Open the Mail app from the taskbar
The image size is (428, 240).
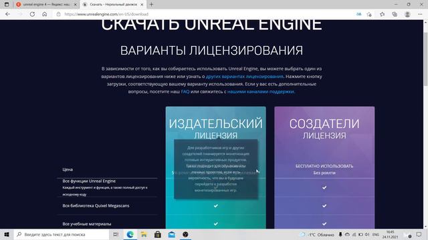click(171, 234)
